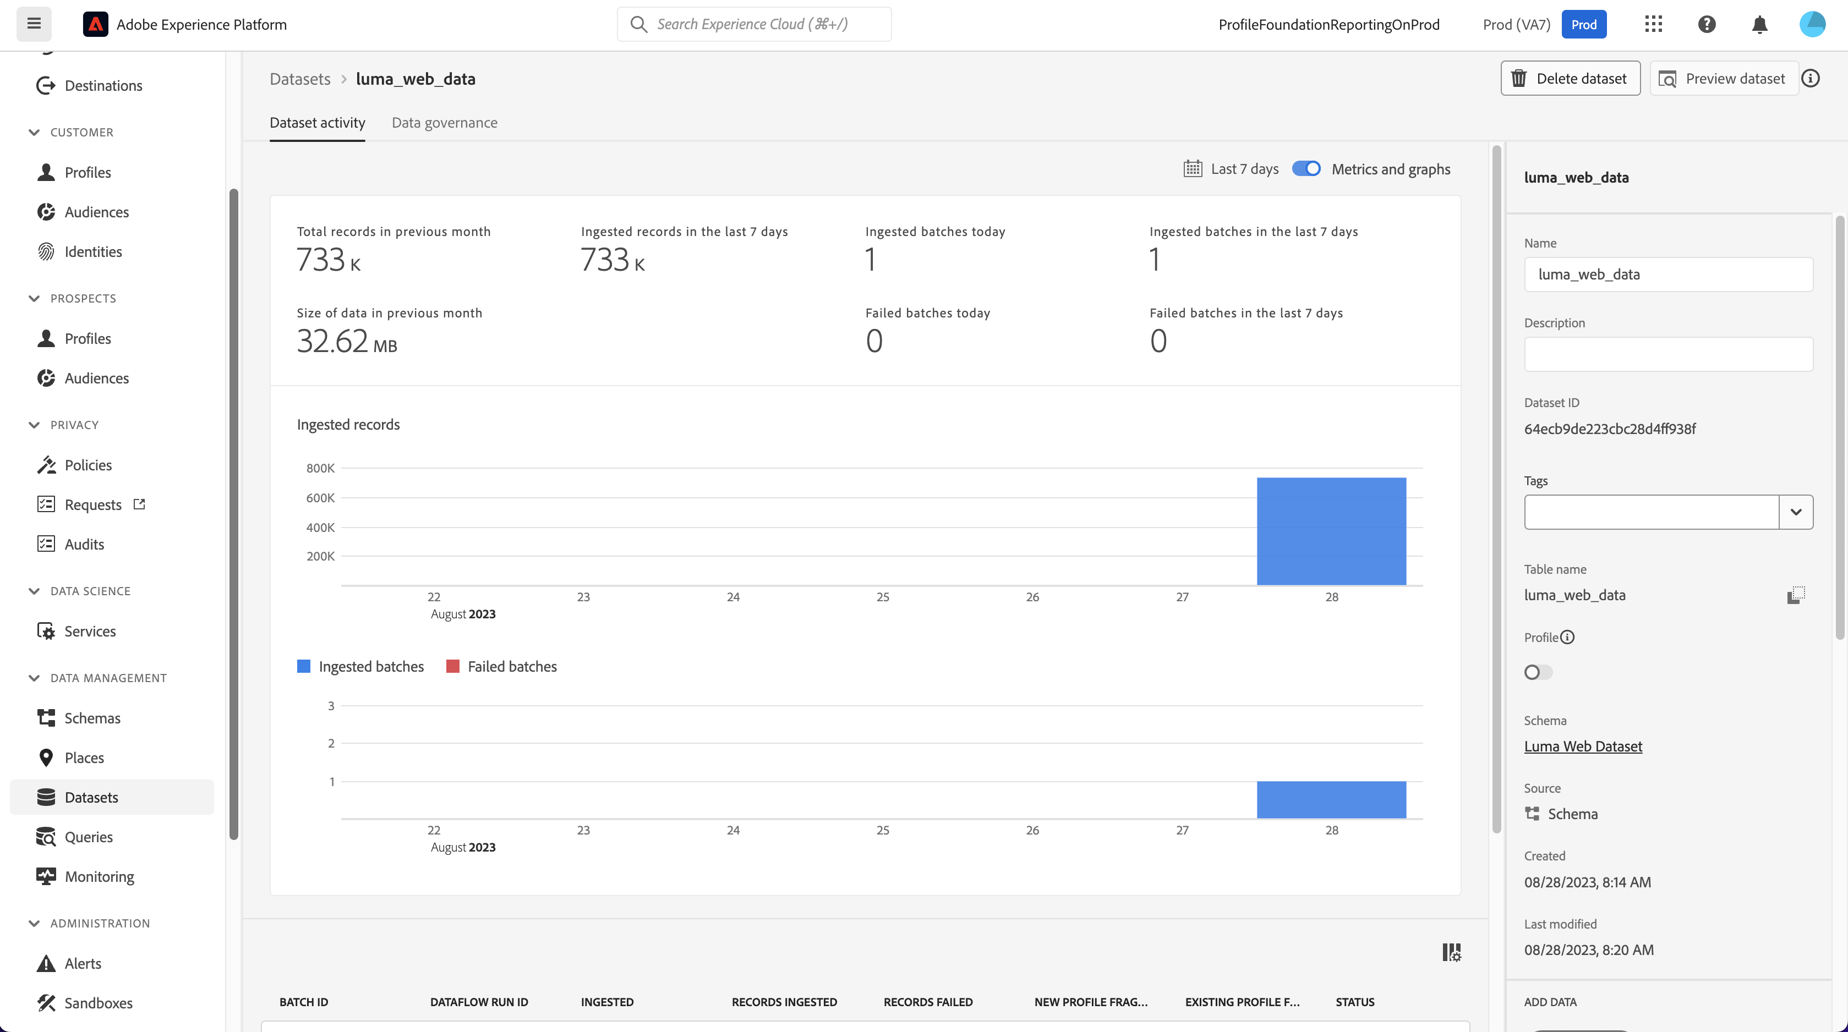Screen dimensions: 1848x1032
Task: Switch to the Dataset activity tab
Action: click(317, 123)
